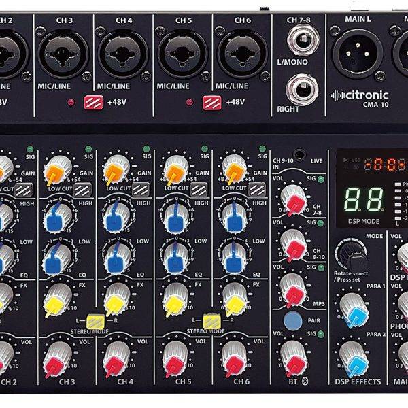Click the CH 3 green SIG LED
Screen dimensions: 408x408
(88, 149)
